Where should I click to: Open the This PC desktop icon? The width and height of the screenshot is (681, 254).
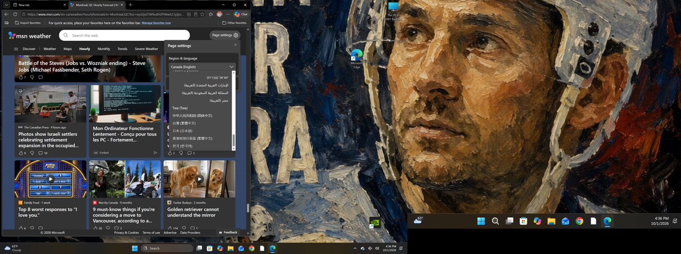coord(393,10)
